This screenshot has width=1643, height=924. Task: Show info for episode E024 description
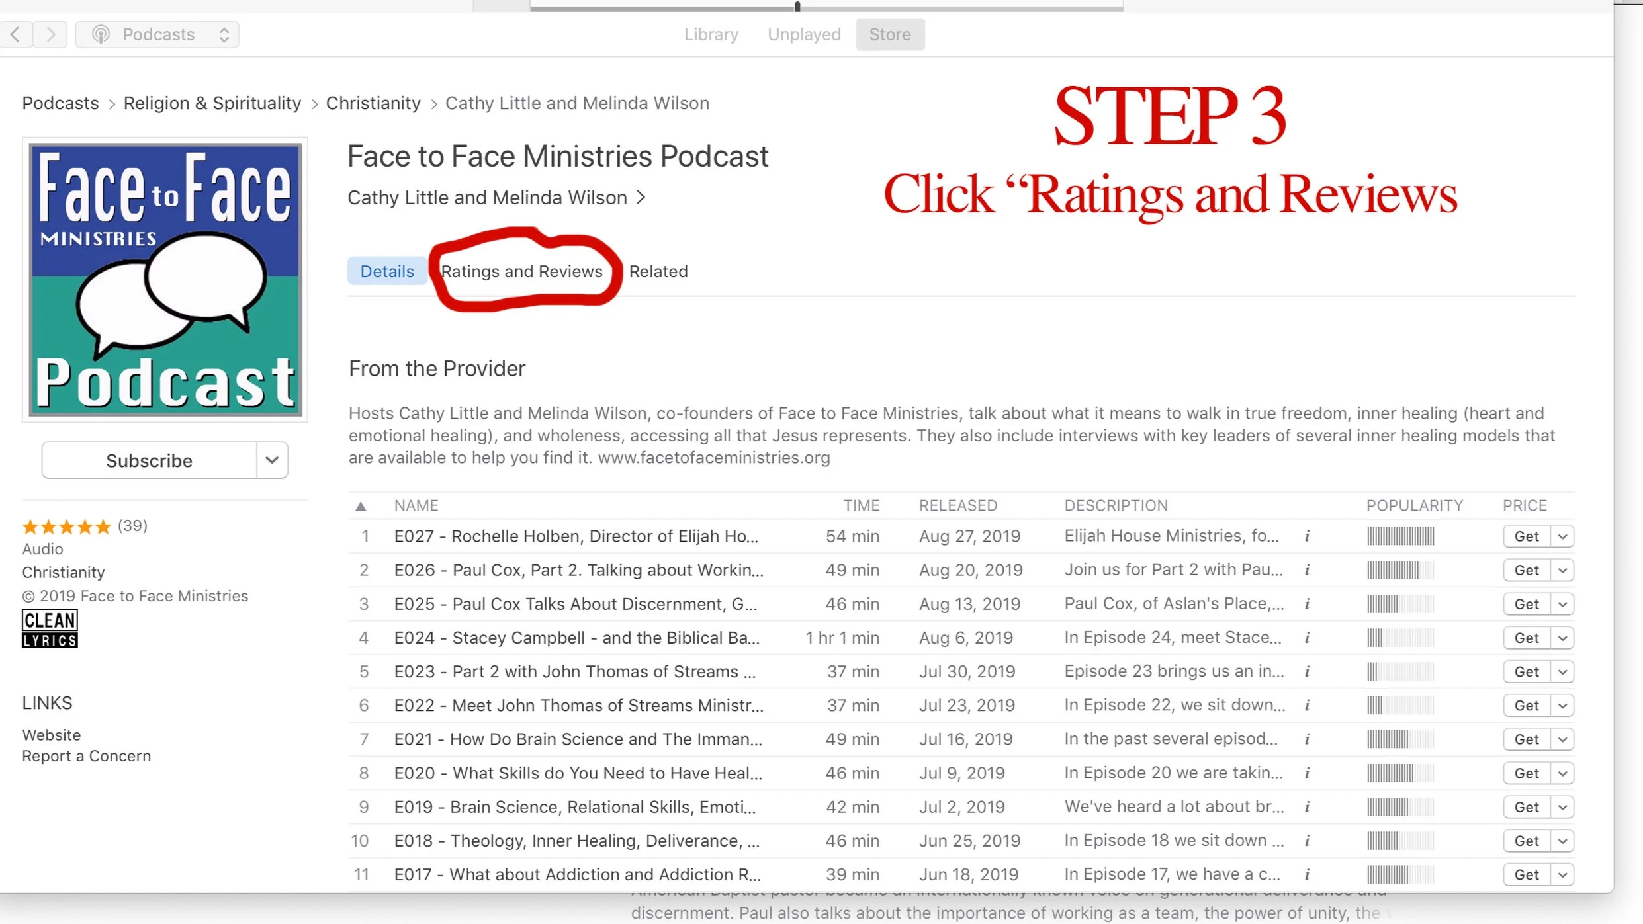(x=1307, y=638)
